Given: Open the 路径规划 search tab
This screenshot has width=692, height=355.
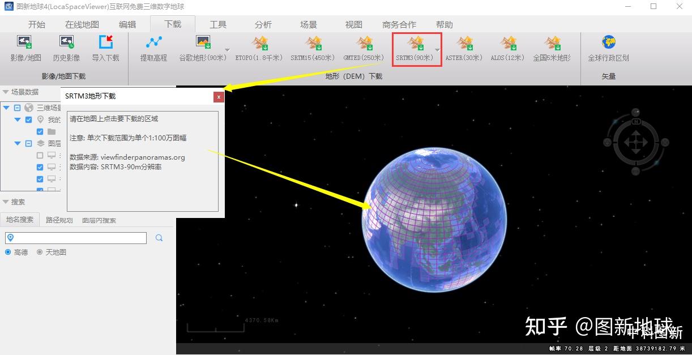Looking at the screenshot, I should pyautogui.click(x=59, y=220).
